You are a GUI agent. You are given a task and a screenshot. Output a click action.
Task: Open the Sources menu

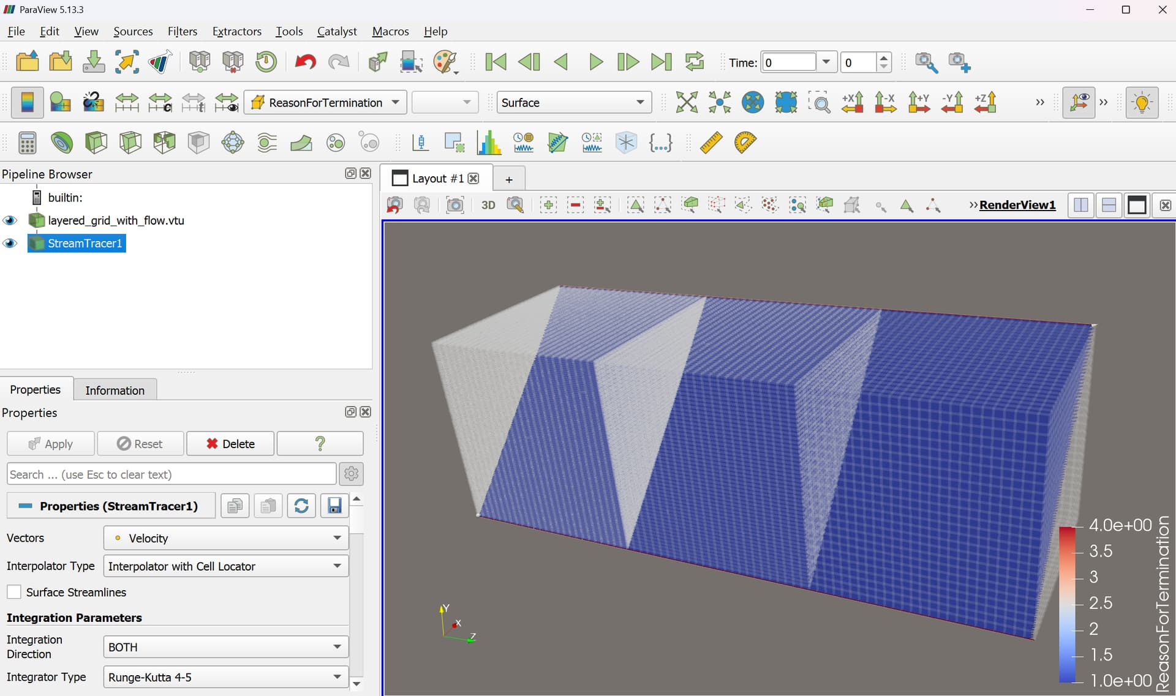click(133, 31)
